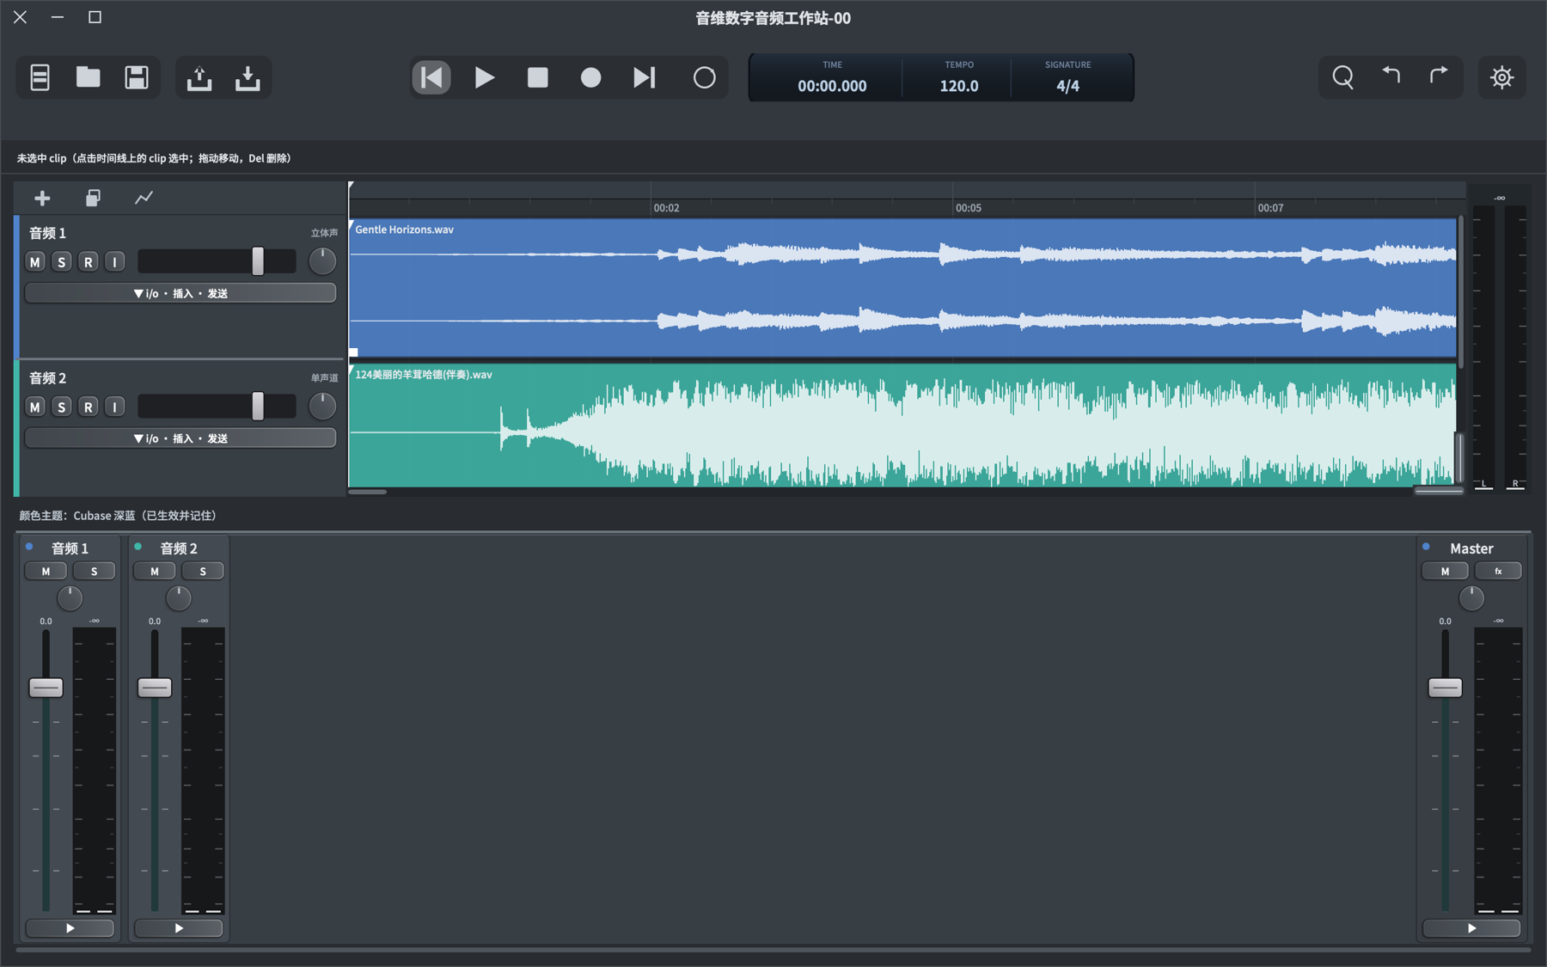This screenshot has width=1547, height=967.
Task: Click the 4/4 signature display
Action: [1067, 86]
